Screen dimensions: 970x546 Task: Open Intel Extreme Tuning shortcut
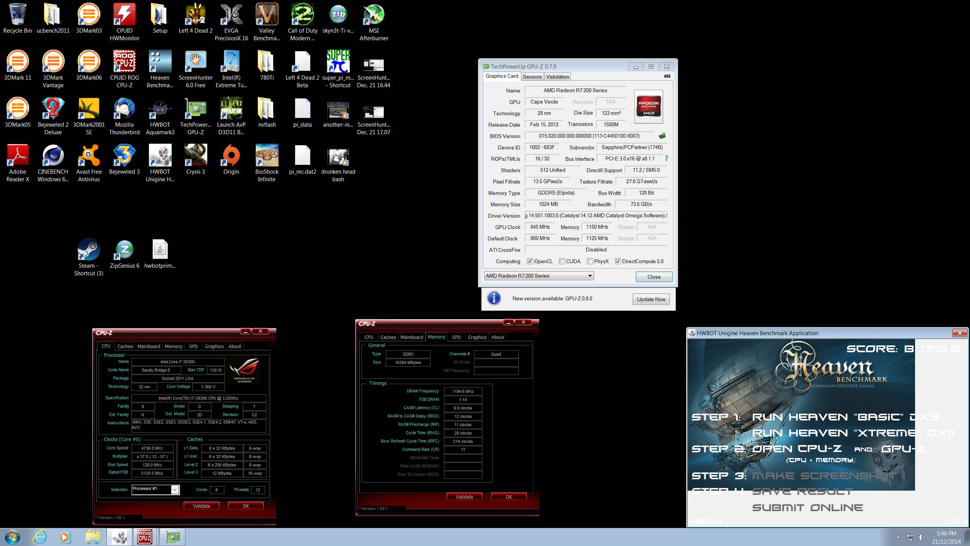click(231, 69)
